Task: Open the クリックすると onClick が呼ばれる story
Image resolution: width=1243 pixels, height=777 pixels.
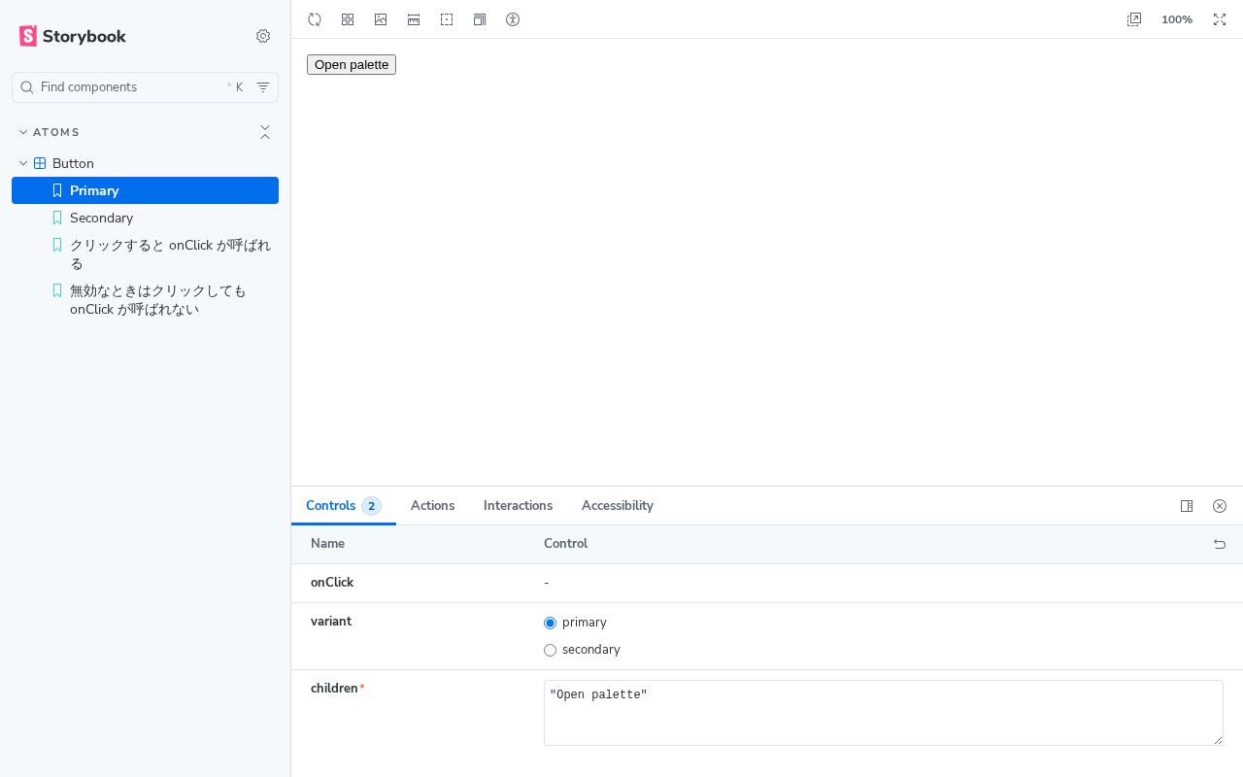Action: pos(145,254)
